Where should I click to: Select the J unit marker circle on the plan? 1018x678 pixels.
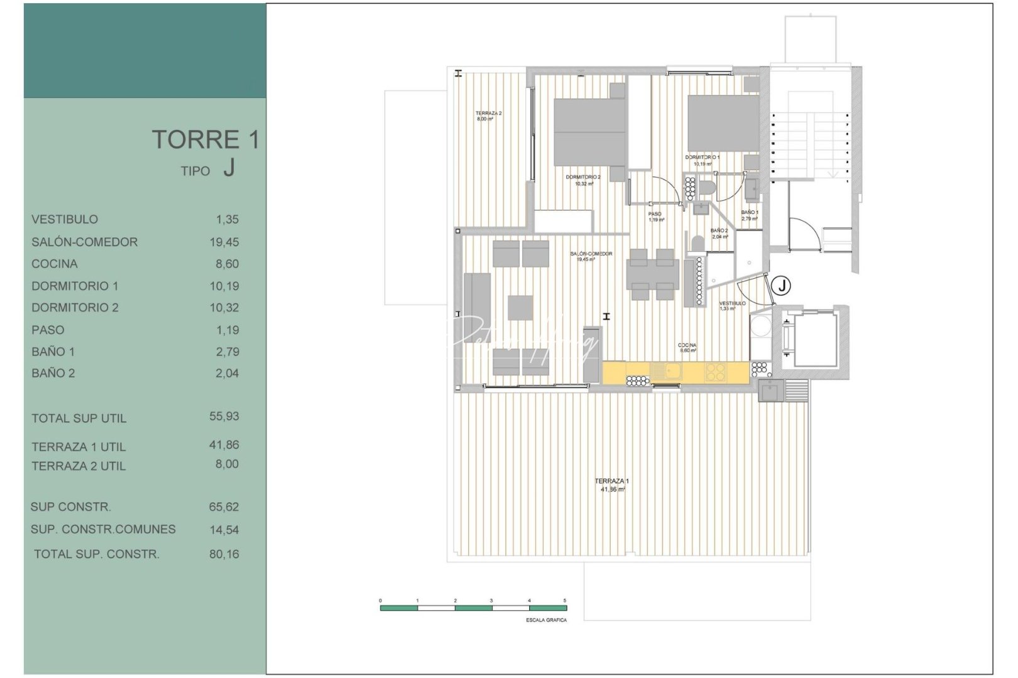[x=782, y=284]
